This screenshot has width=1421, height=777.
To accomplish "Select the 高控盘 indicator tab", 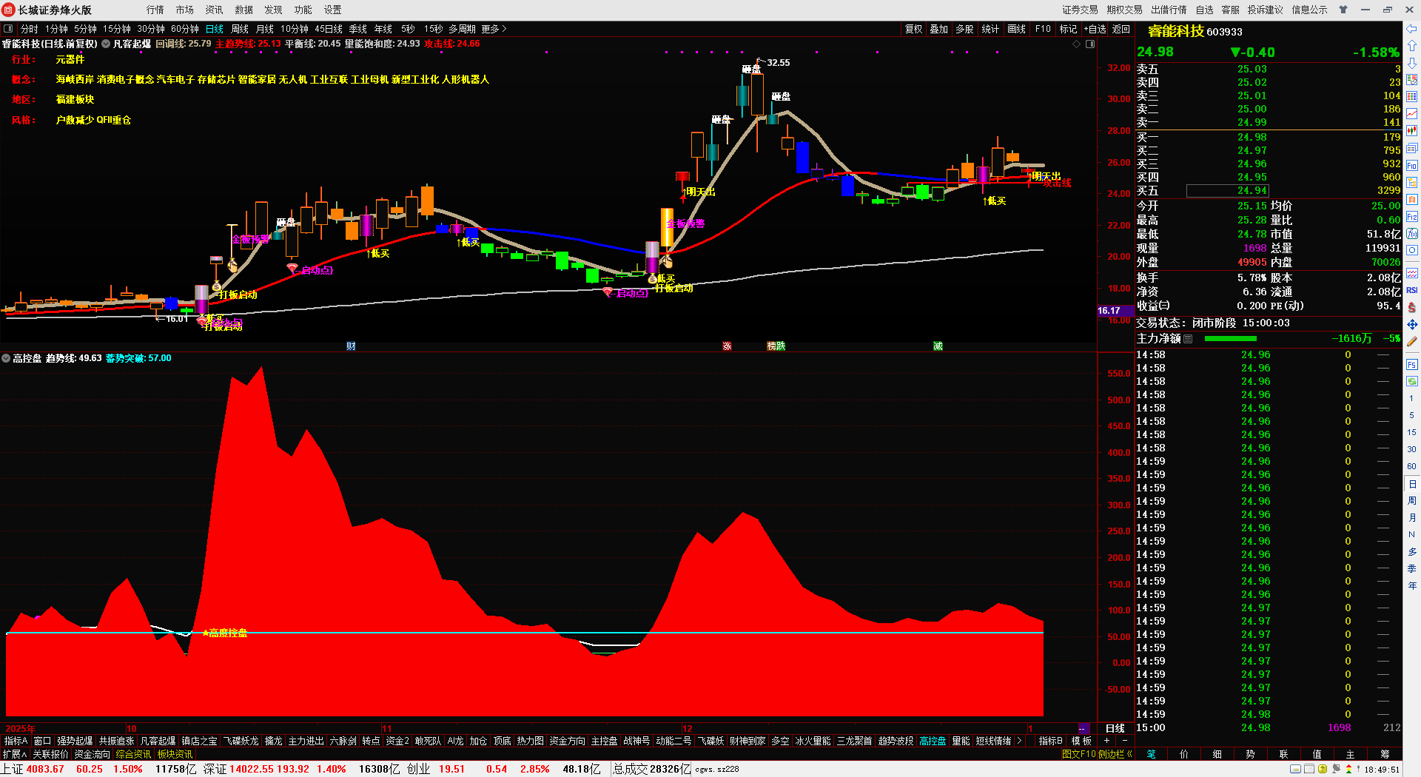I will 933,741.
